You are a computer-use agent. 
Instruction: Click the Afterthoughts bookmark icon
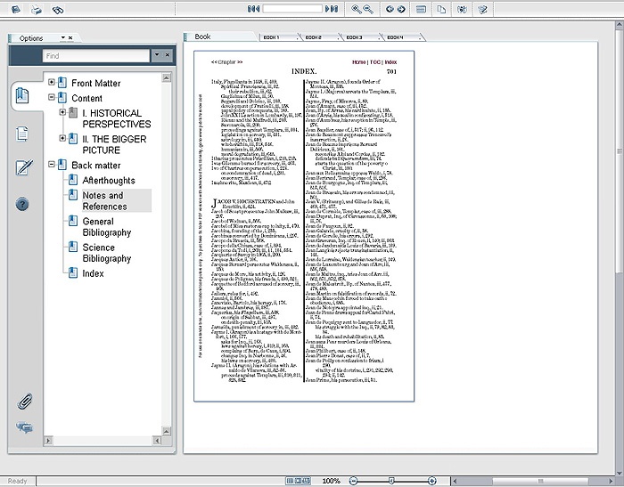(x=73, y=180)
